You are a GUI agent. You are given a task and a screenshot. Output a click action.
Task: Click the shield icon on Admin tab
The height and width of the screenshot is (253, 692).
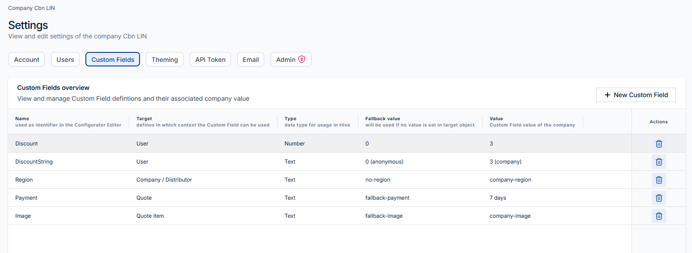[302, 60]
